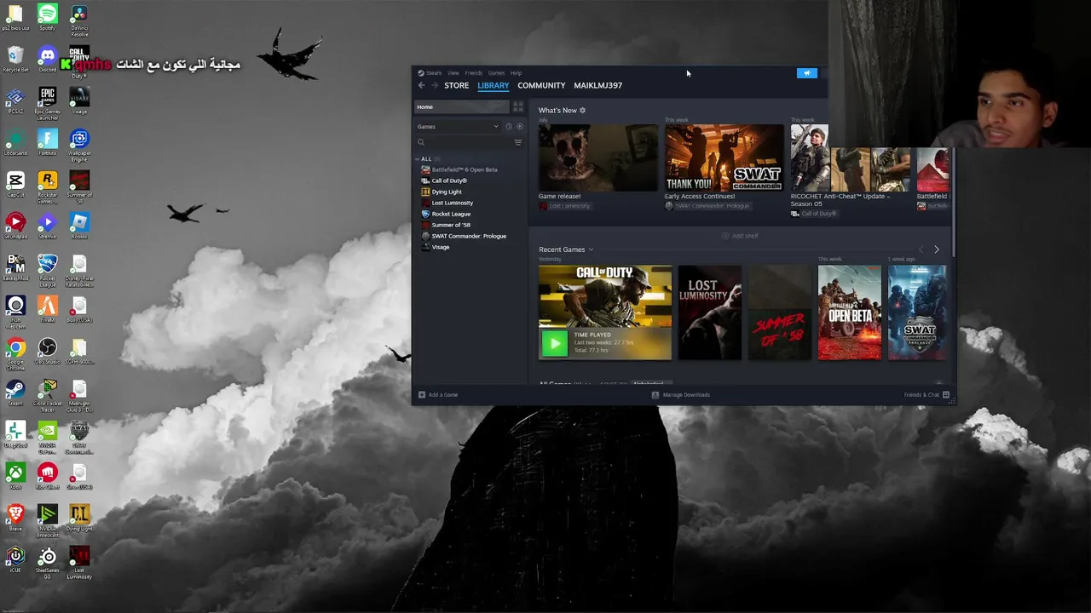Select Battlefield 6 Open Beta in list

click(x=465, y=169)
